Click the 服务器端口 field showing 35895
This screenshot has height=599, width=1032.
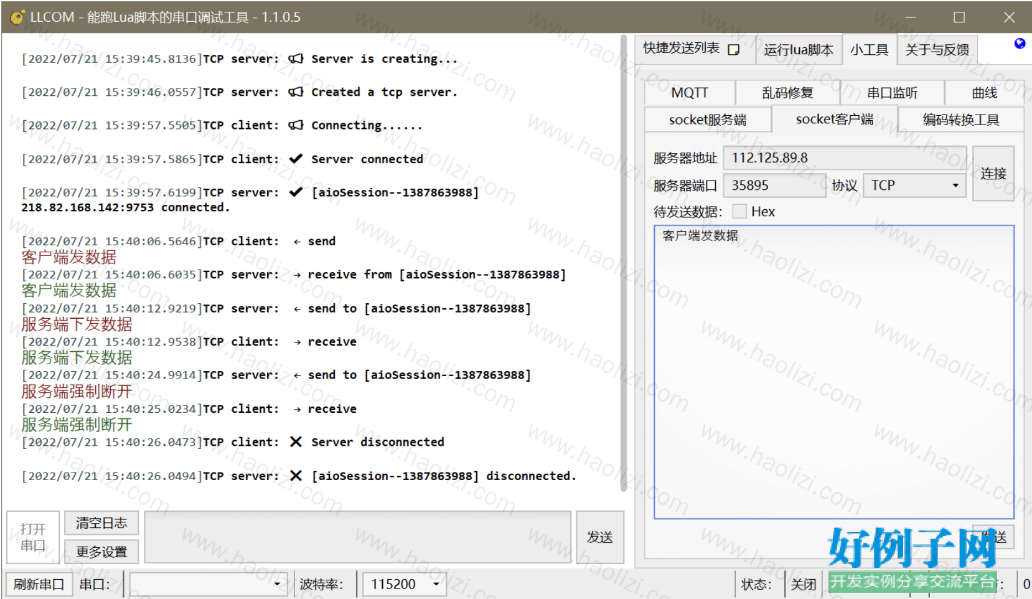pos(774,186)
